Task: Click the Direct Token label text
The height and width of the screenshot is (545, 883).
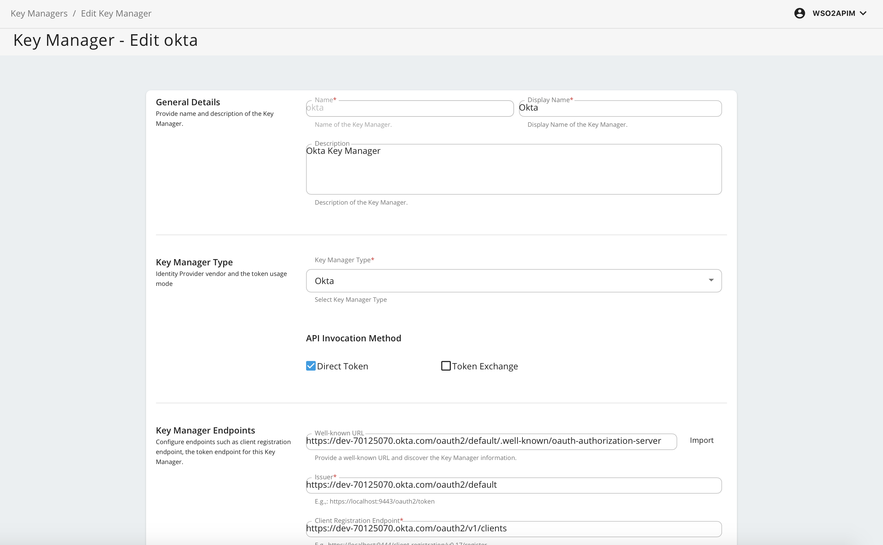Action: [342, 366]
